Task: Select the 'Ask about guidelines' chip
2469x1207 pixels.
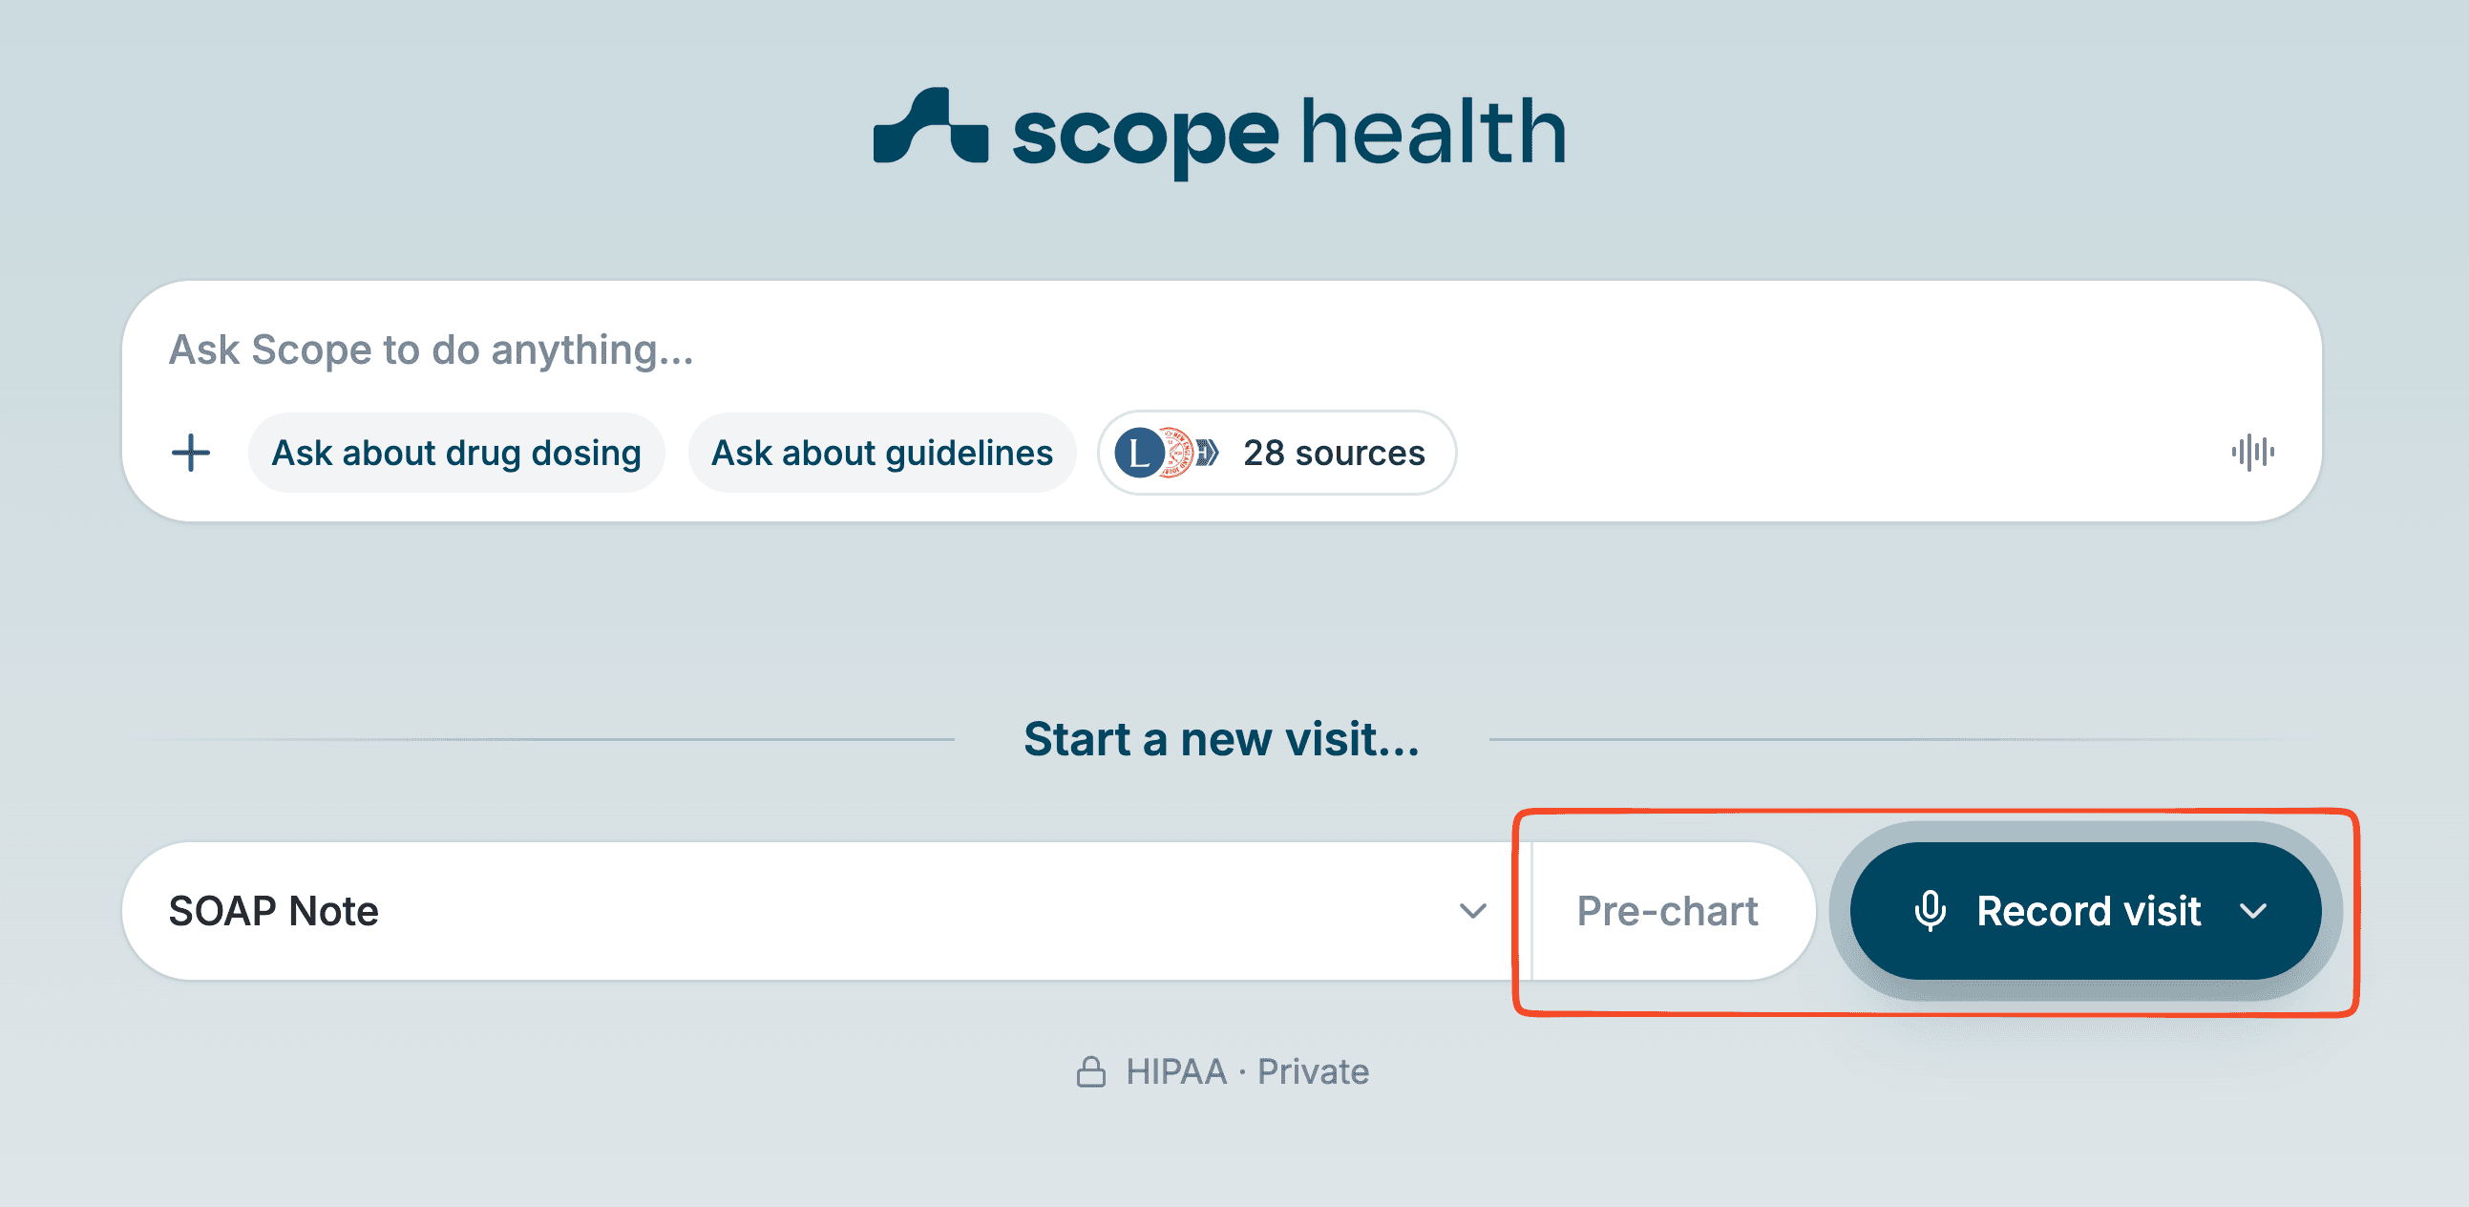Action: coord(882,453)
